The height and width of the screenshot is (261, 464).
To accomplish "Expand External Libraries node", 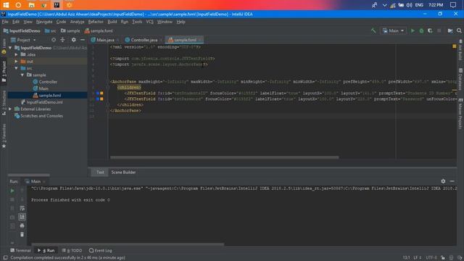I will 10,109.
